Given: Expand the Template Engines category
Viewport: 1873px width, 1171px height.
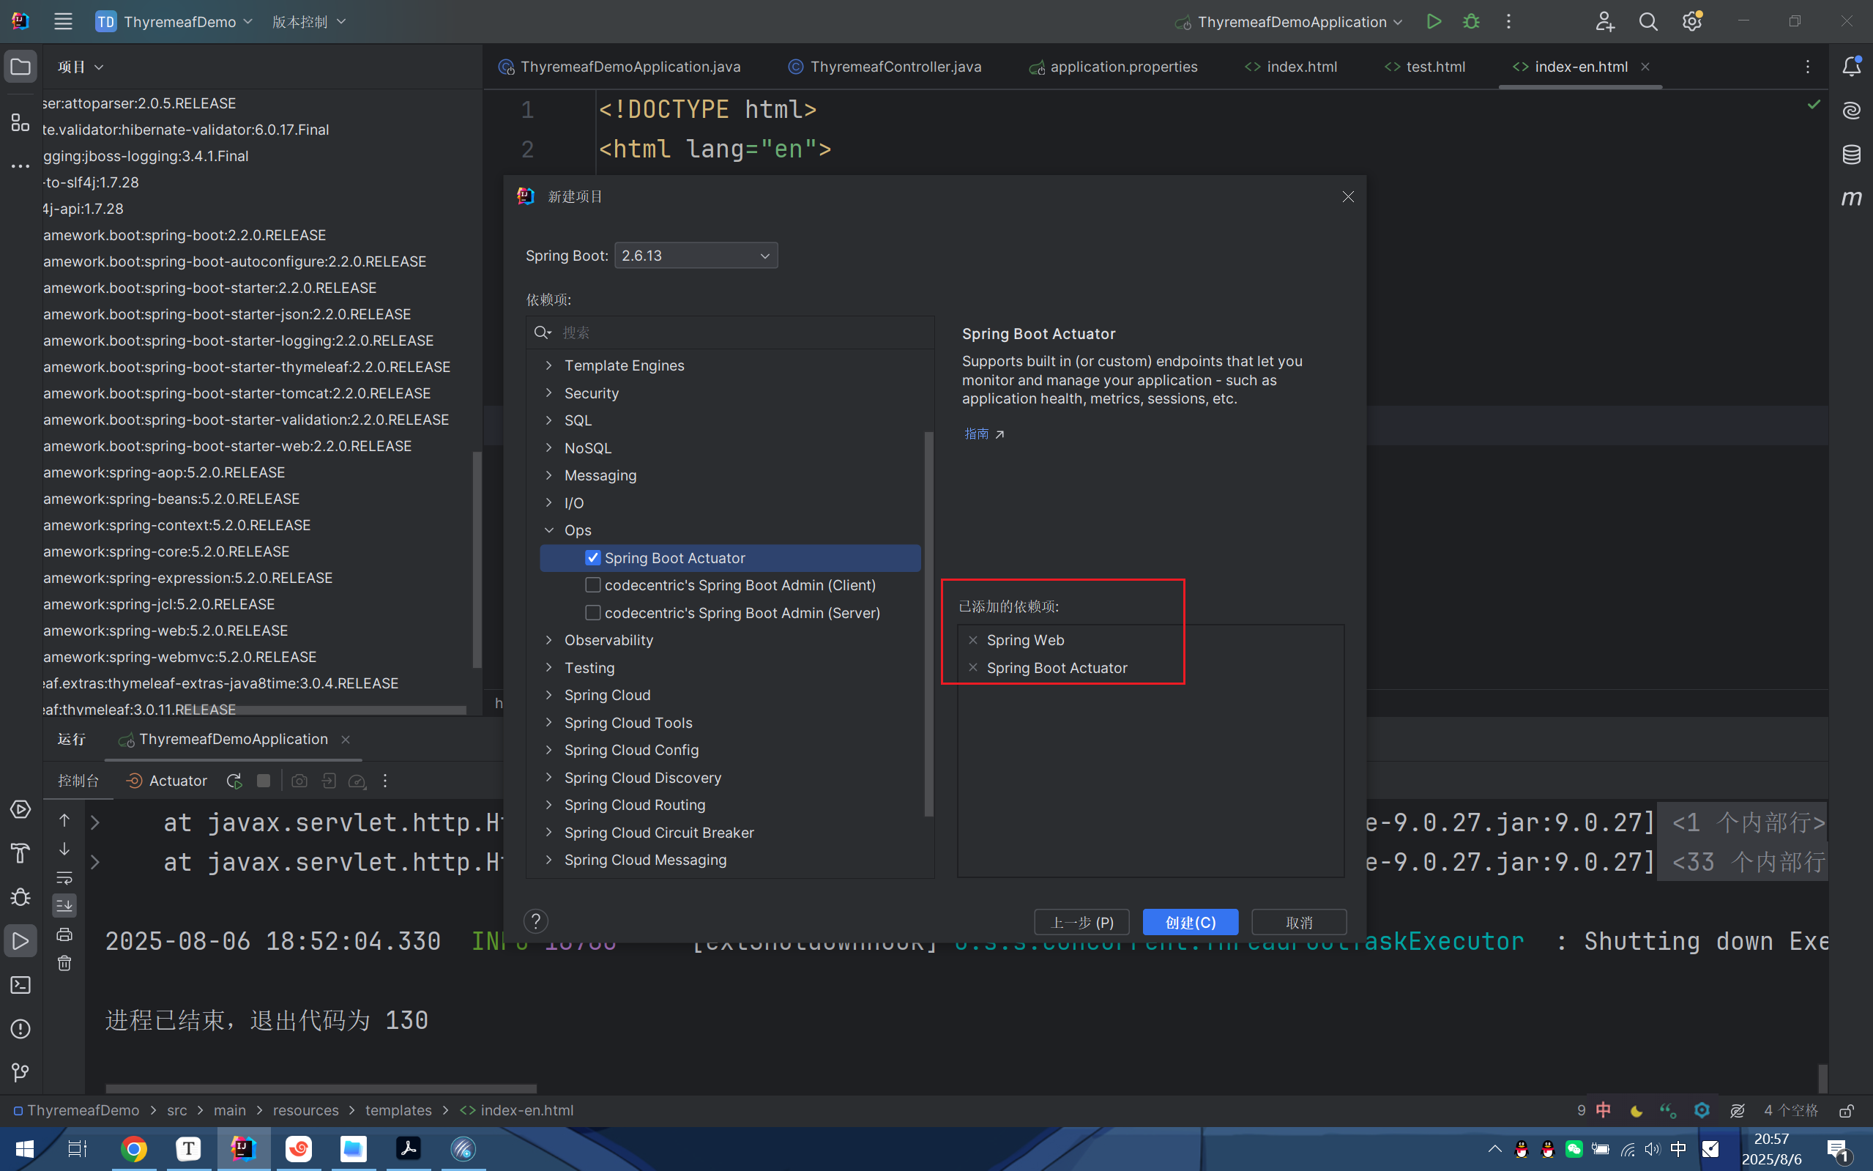Looking at the screenshot, I should tap(549, 365).
